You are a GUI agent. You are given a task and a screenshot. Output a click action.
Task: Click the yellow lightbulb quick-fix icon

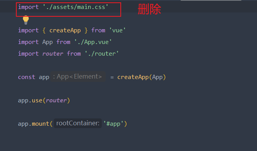pyautogui.click(x=26, y=20)
